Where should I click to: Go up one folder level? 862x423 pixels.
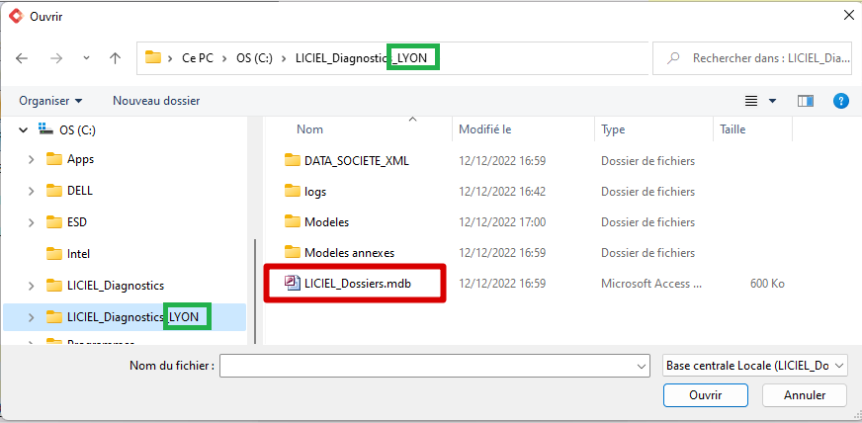(x=115, y=58)
